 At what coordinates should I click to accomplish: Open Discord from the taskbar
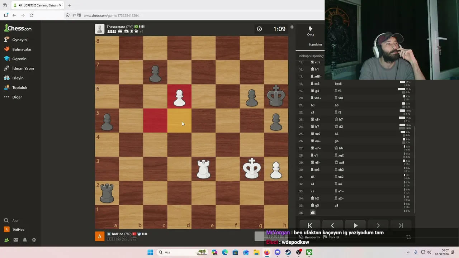pos(278,252)
